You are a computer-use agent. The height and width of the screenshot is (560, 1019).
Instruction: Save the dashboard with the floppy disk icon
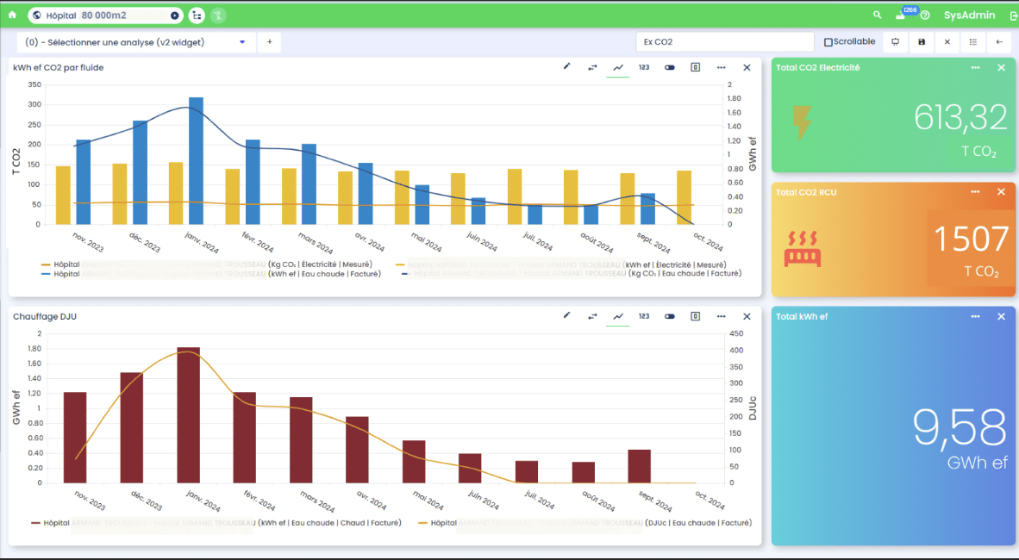[922, 41]
